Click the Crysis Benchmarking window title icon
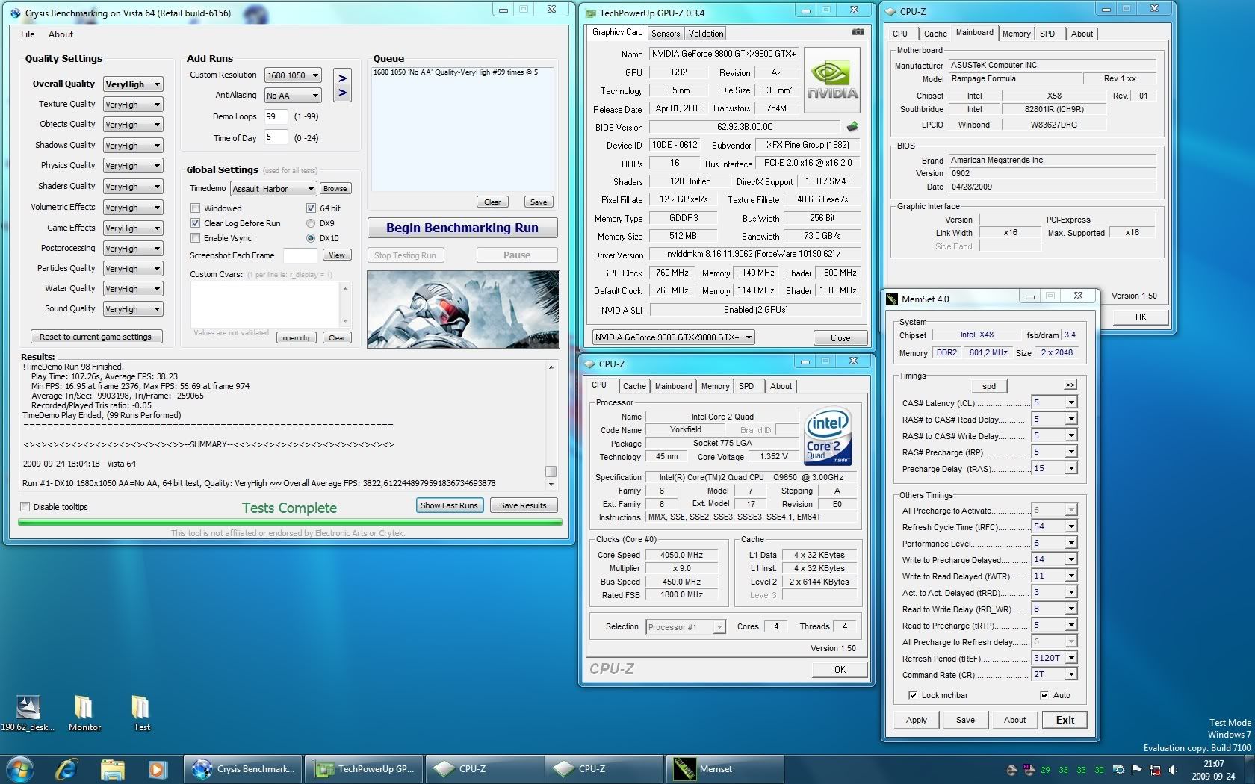The image size is (1255, 784). coord(16,13)
